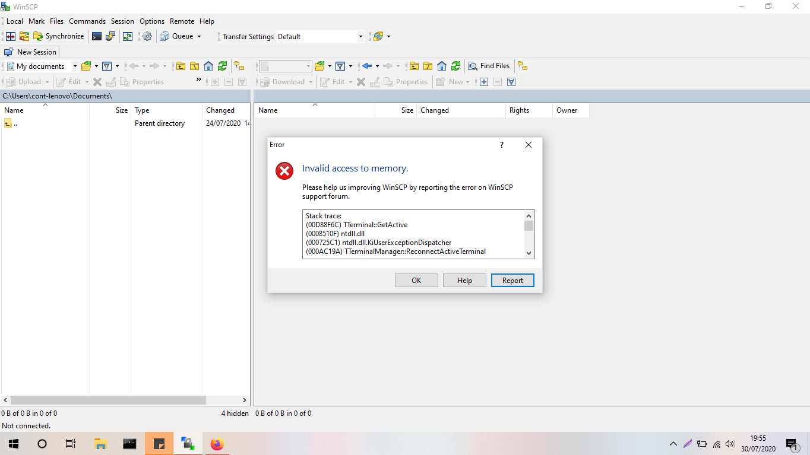The height and width of the screenshot is (455, 810).
Task: Refresh the remote panel directory
Action: tap(455, 66)
